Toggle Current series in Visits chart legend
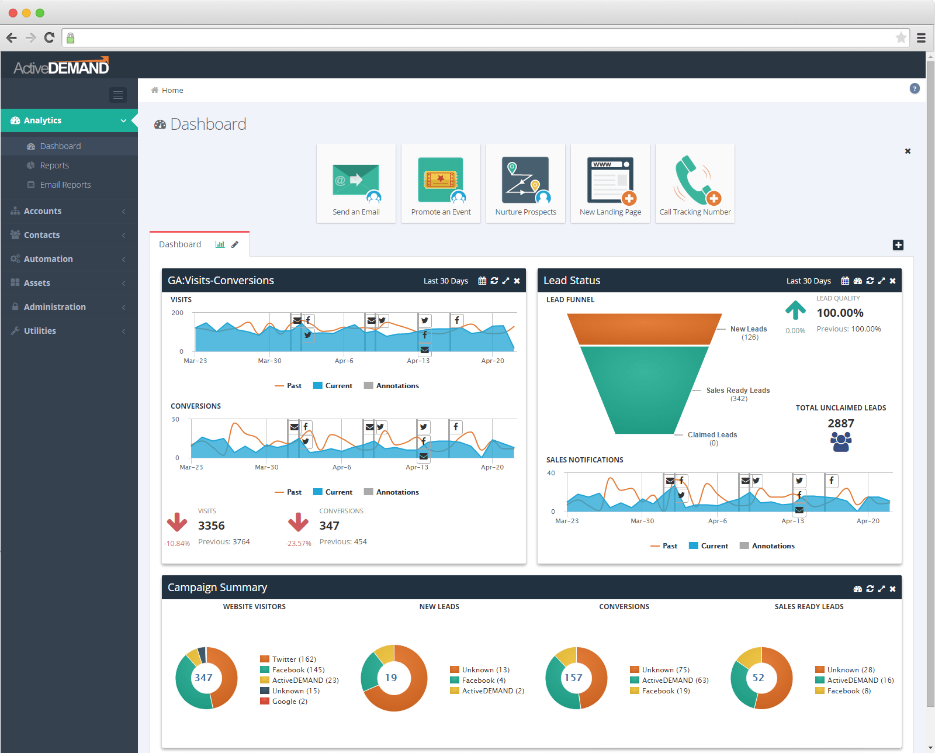 333,386
